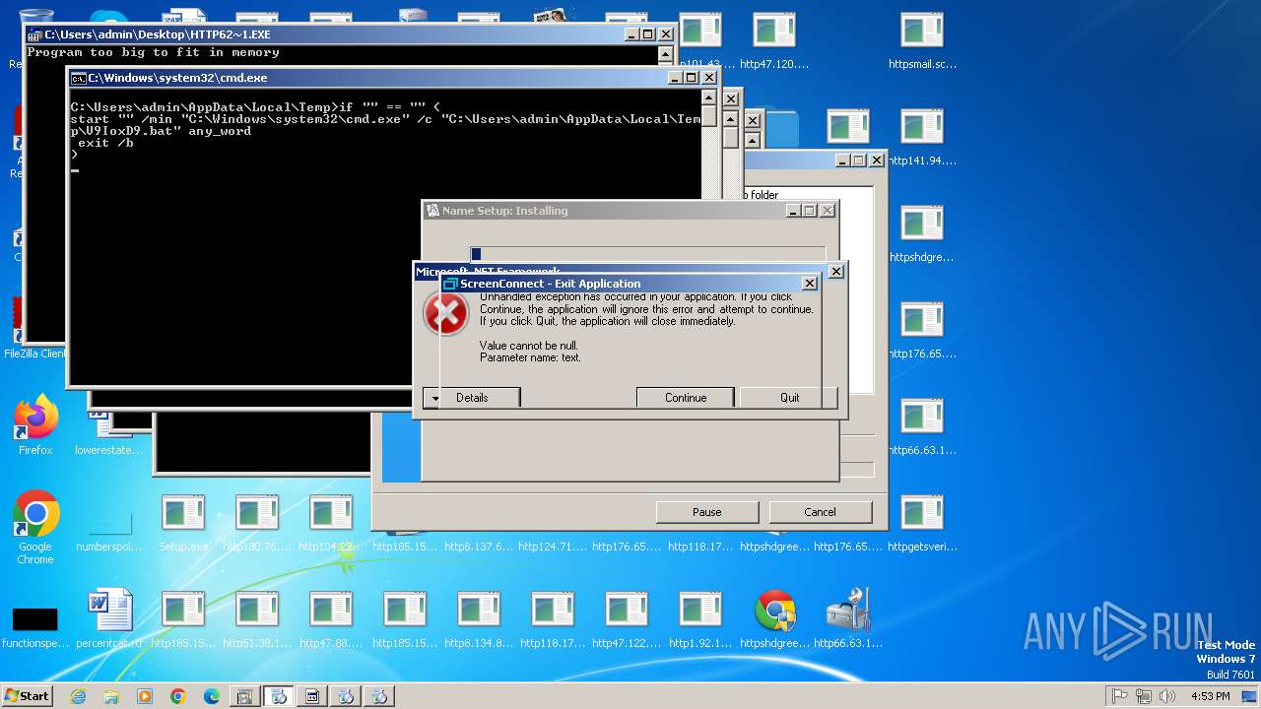Select the percentcat.rtf document icon

109,620
